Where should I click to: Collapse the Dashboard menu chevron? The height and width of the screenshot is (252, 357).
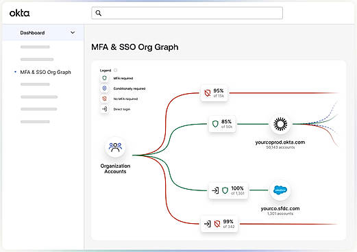(73, 33)
